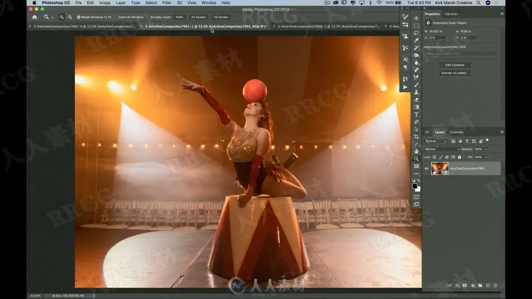Select the Rectangular Marquee tool
Screen dimensions: 532x299
pyautogui.click(x=416, y=26)
